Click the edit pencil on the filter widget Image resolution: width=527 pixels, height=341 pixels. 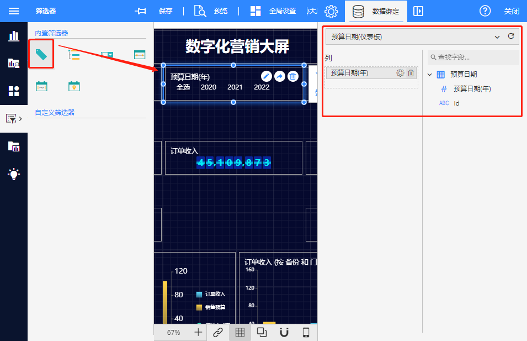[x=266, y=76]
